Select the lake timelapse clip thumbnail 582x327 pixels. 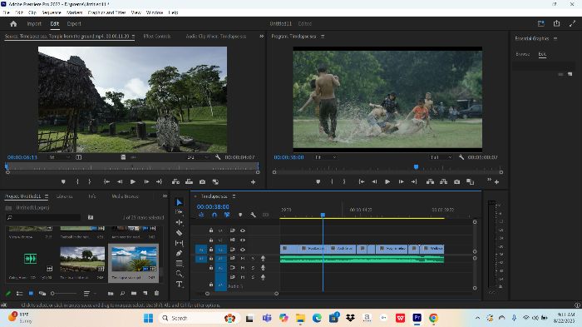pos(134,259)
